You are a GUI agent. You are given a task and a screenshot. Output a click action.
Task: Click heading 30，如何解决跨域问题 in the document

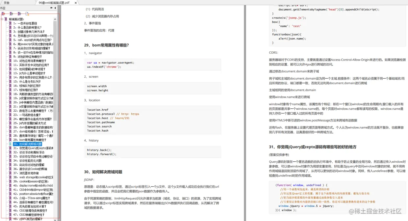tap(103, 172)
